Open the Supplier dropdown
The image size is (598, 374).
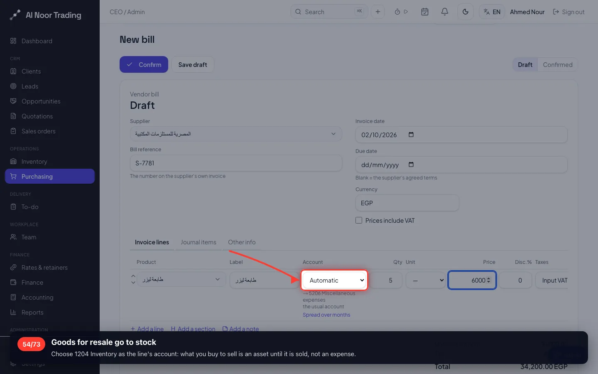pyautogui.click(x=236, y=134)
